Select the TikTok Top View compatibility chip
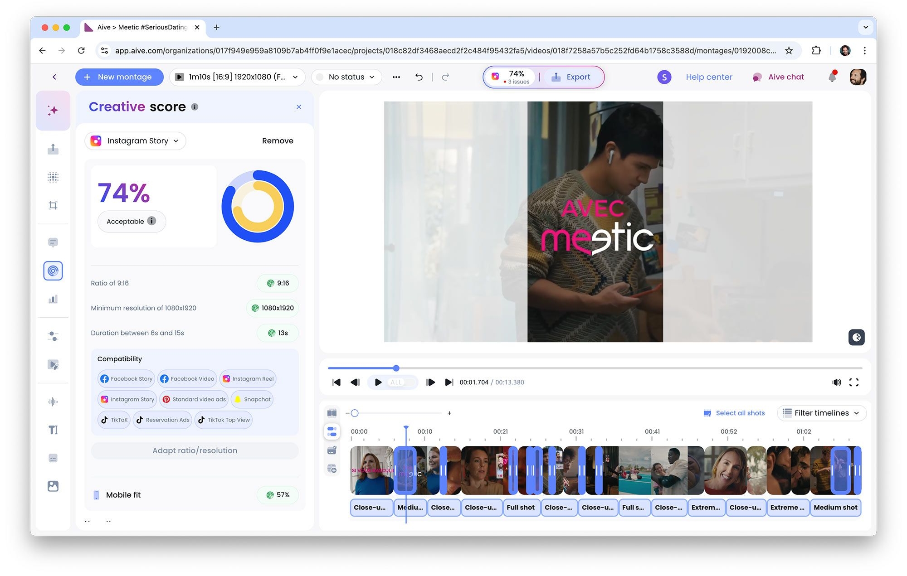The image size is (907, 576). coord(224,420)
